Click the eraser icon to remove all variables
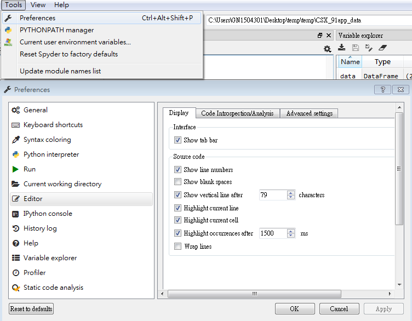This screenshot has height=321, width=412. 383,48
